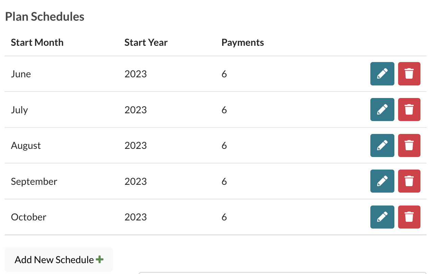Edit the August 2023 schedule

click(382, 145)
